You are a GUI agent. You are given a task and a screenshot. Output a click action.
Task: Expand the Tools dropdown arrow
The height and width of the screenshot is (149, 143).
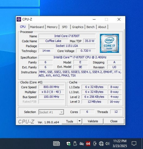(x=80, y=121)
